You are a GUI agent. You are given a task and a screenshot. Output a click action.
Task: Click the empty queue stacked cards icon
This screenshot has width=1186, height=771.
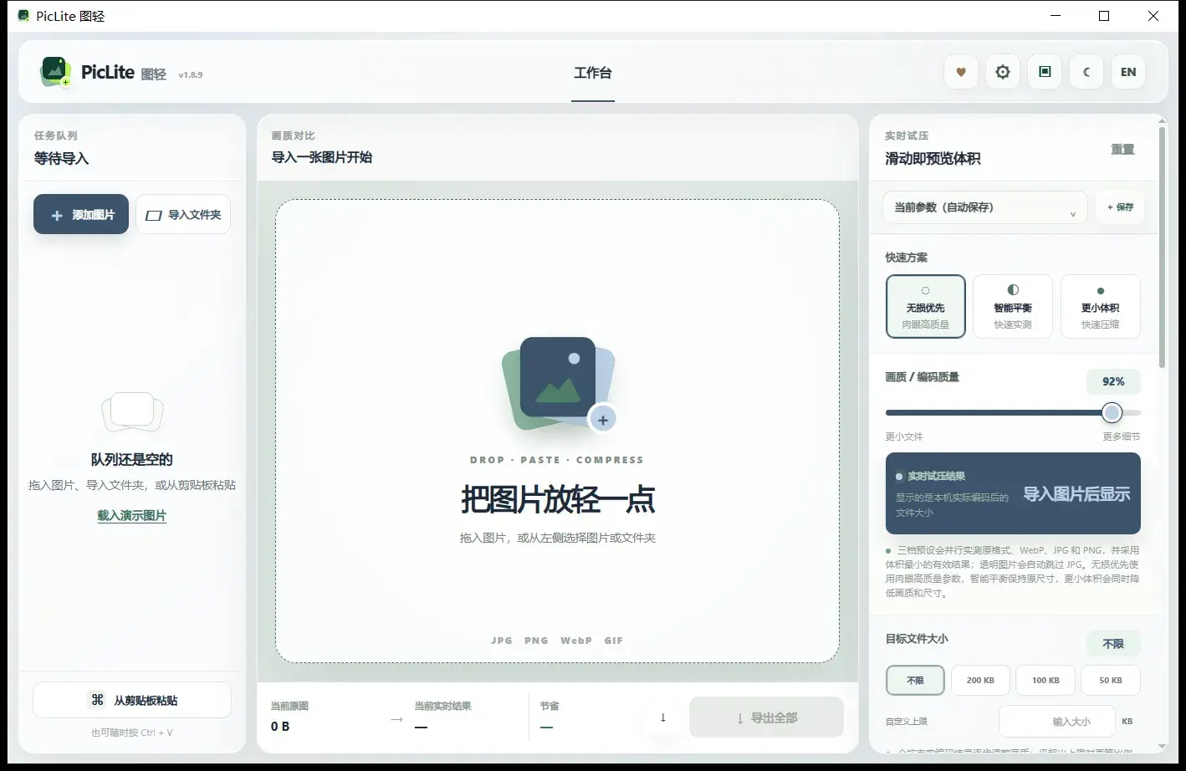click(x=132, y=411)
